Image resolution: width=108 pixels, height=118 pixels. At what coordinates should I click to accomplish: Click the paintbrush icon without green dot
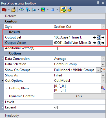pyautogui.click(x=70, y=10)
